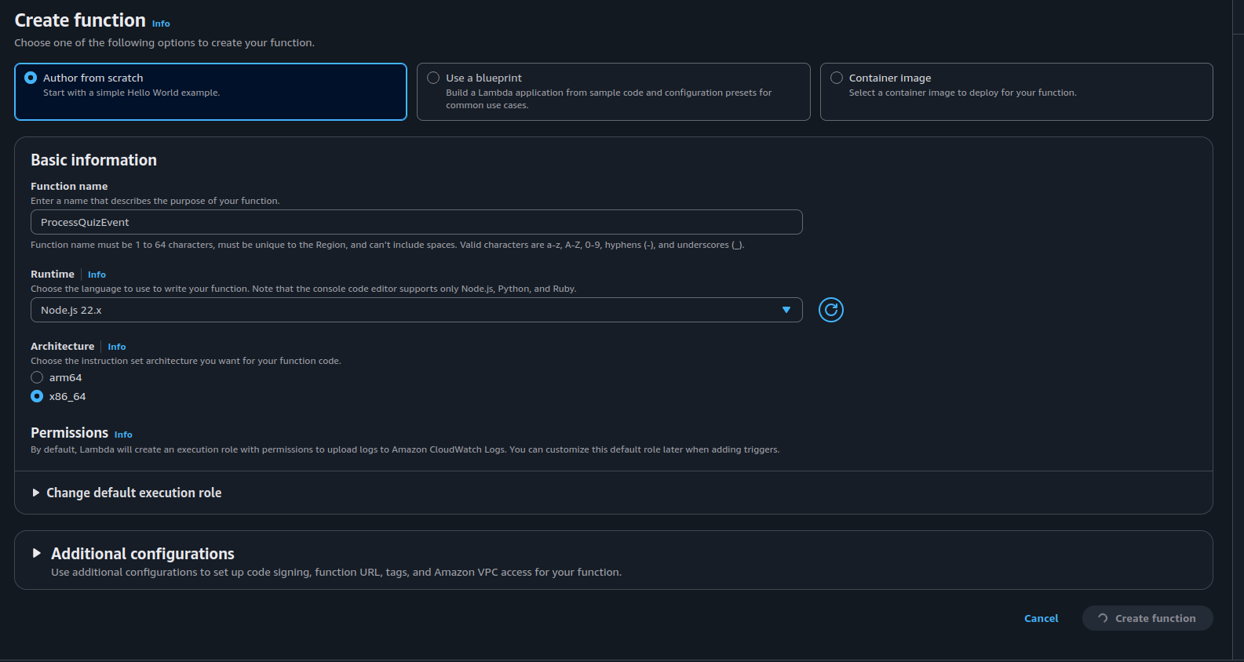Click the Cancel link
1244x662 pixels.
coord(1041,618)
